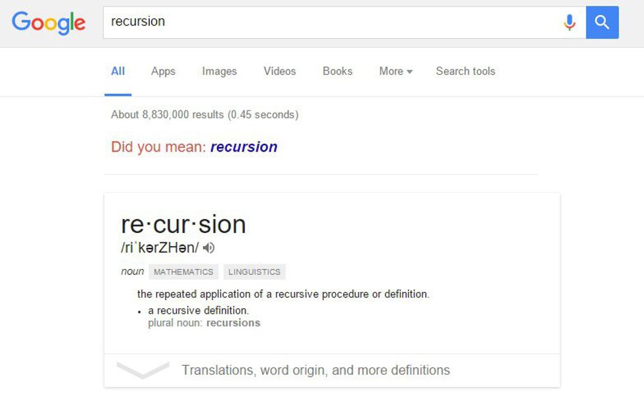Image resolution: width=644 pixels, height=397 pixels.
Task: Switch to the Images tab
Action: click(x=219, y=72)
